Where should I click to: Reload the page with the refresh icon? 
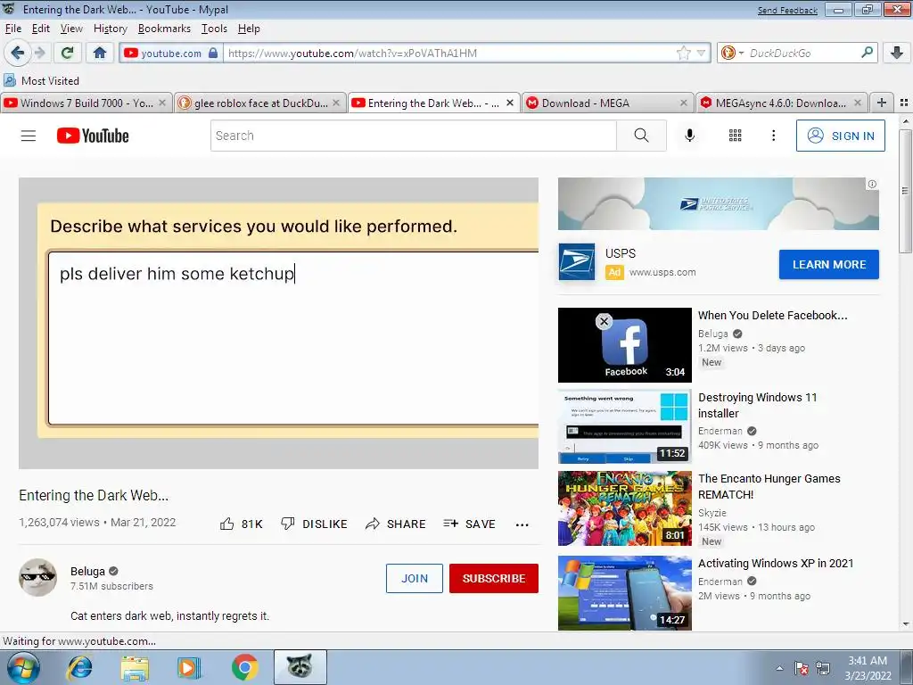67,53
